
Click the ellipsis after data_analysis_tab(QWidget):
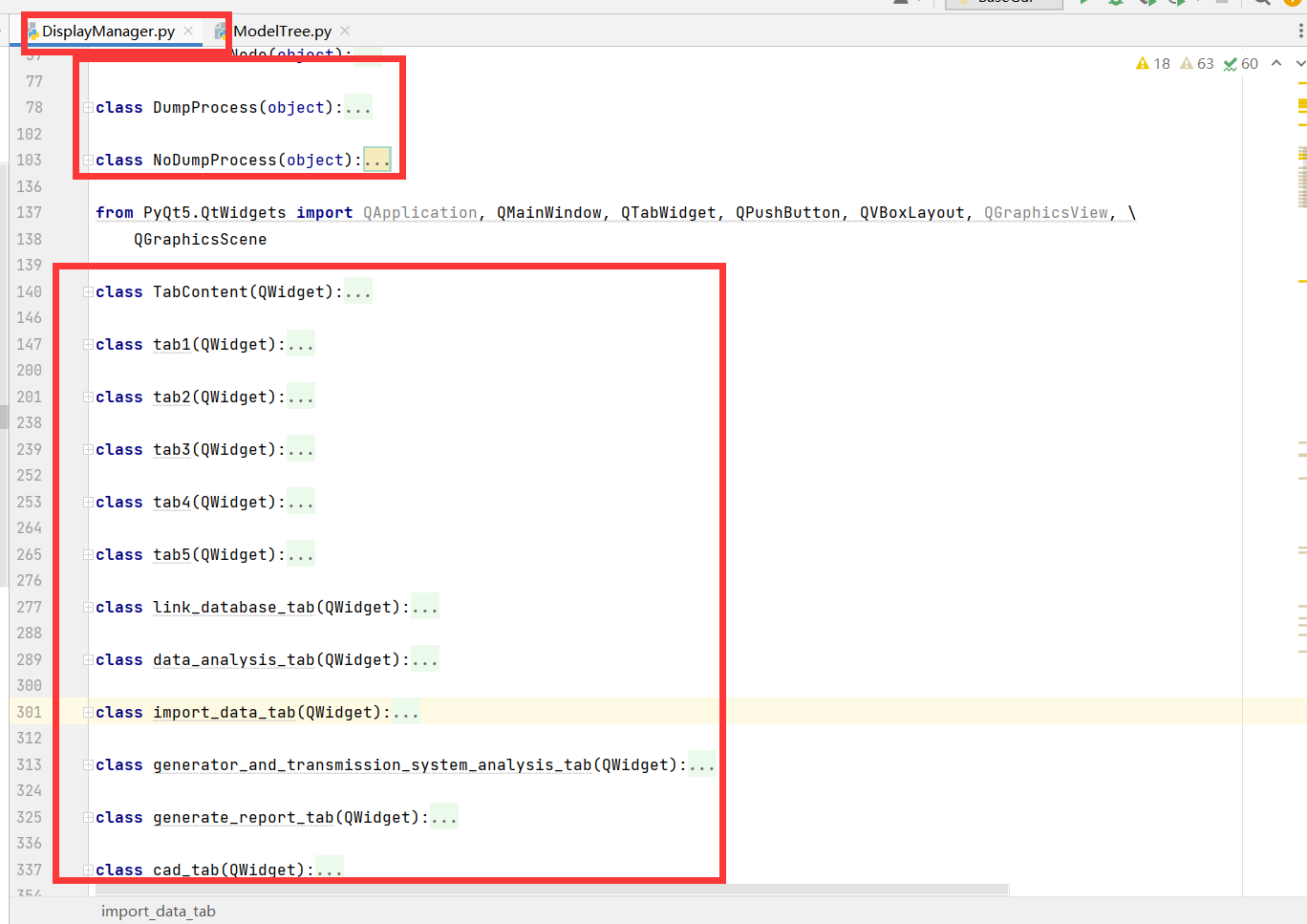pyautogui.click(x=425, y=660)
